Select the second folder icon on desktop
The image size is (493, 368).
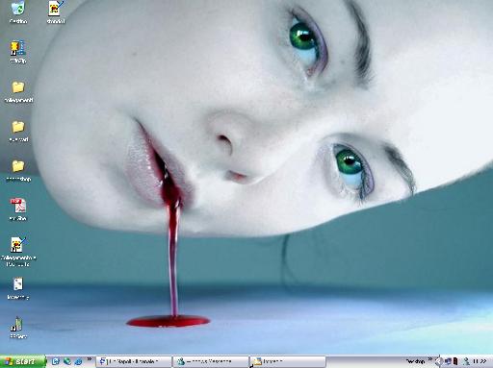18,131
